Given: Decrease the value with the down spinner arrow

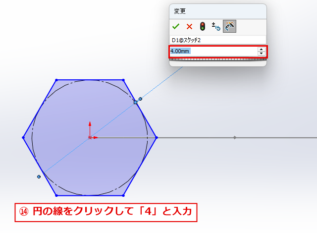Looking at the screenshot, I should pos(261,54).
